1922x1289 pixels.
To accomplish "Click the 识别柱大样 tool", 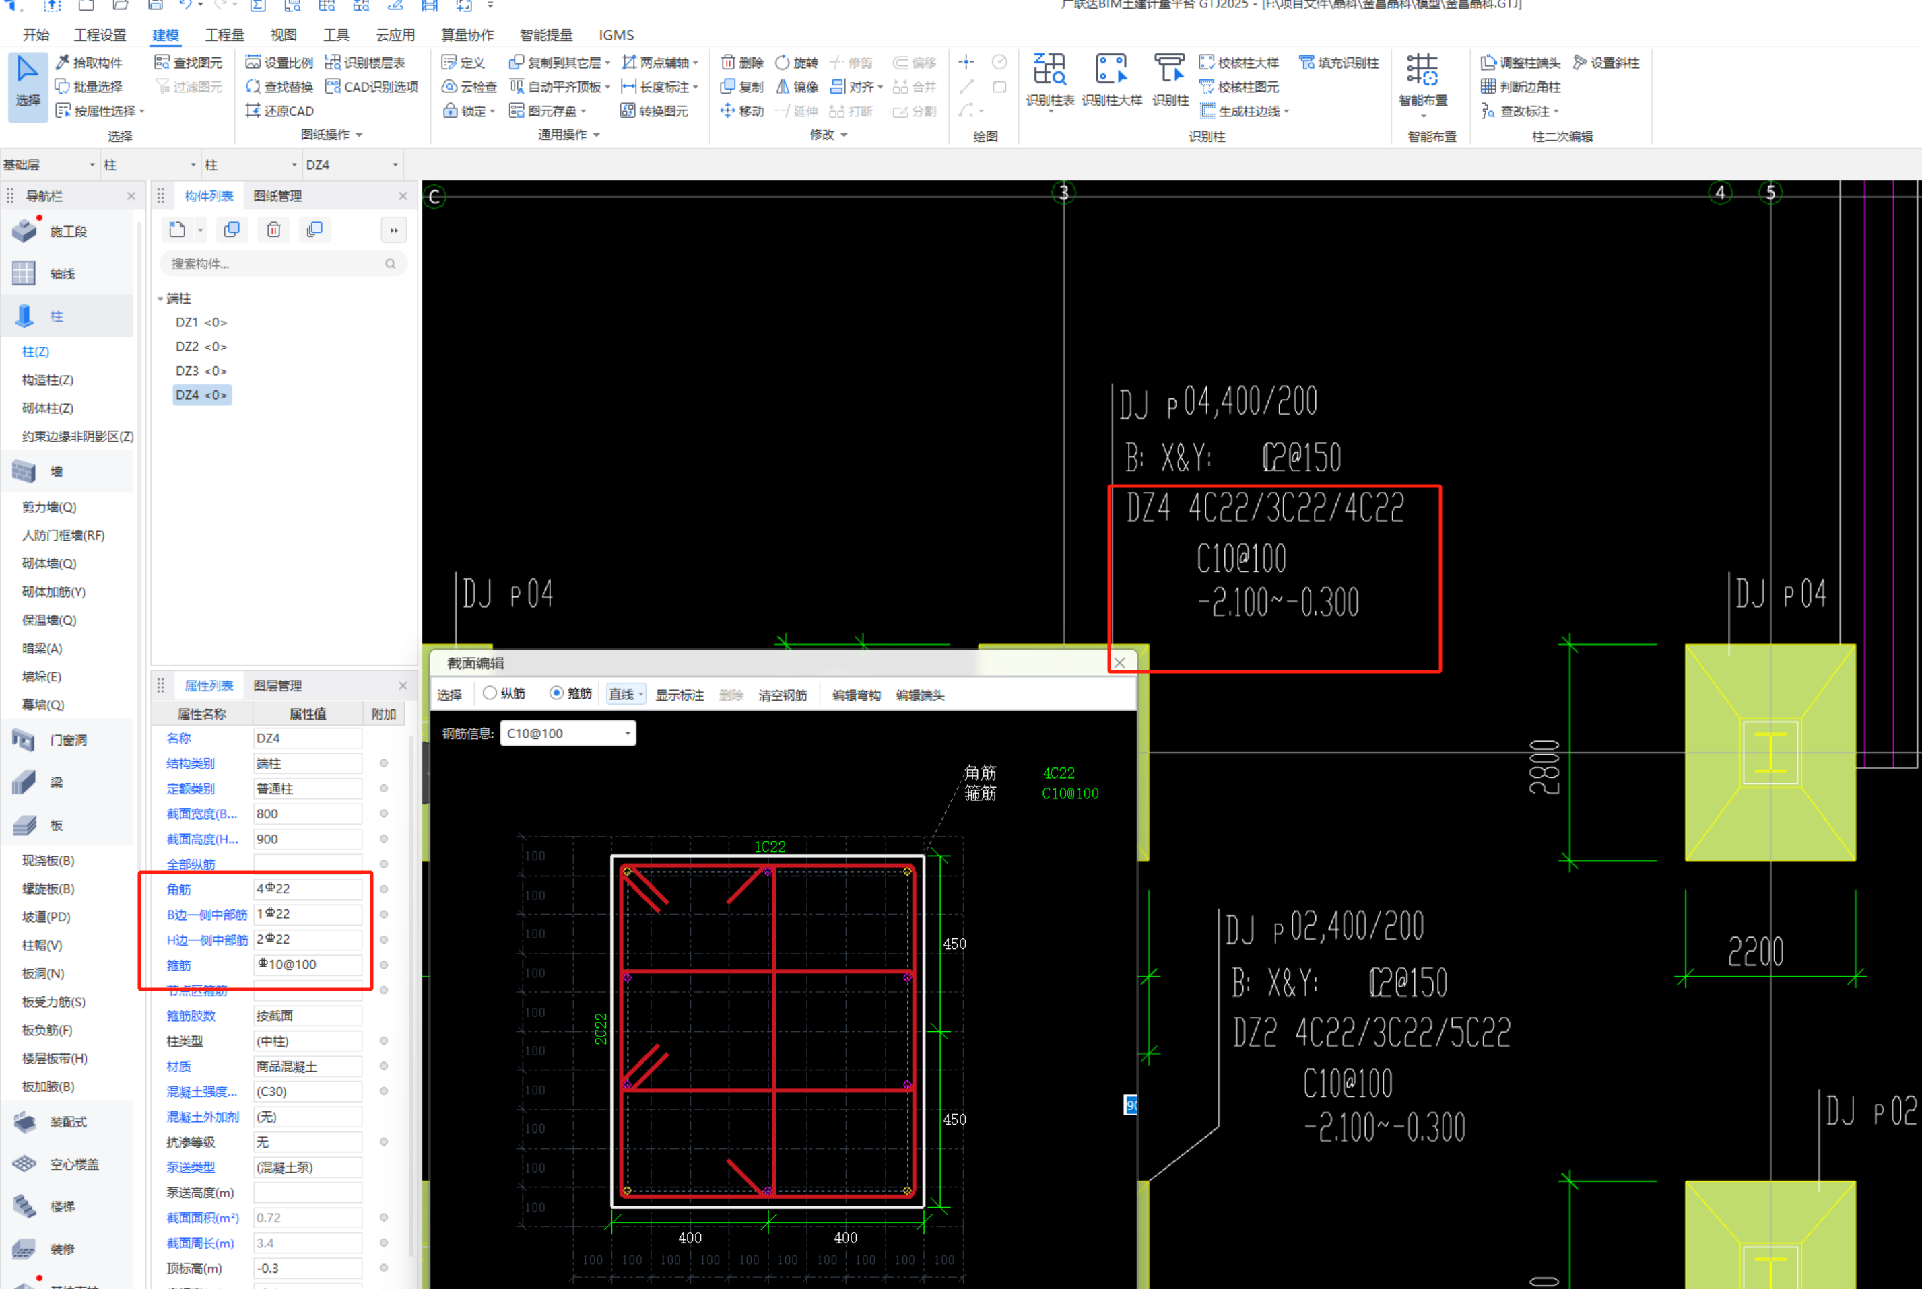I will click(x=1112, y=81).
